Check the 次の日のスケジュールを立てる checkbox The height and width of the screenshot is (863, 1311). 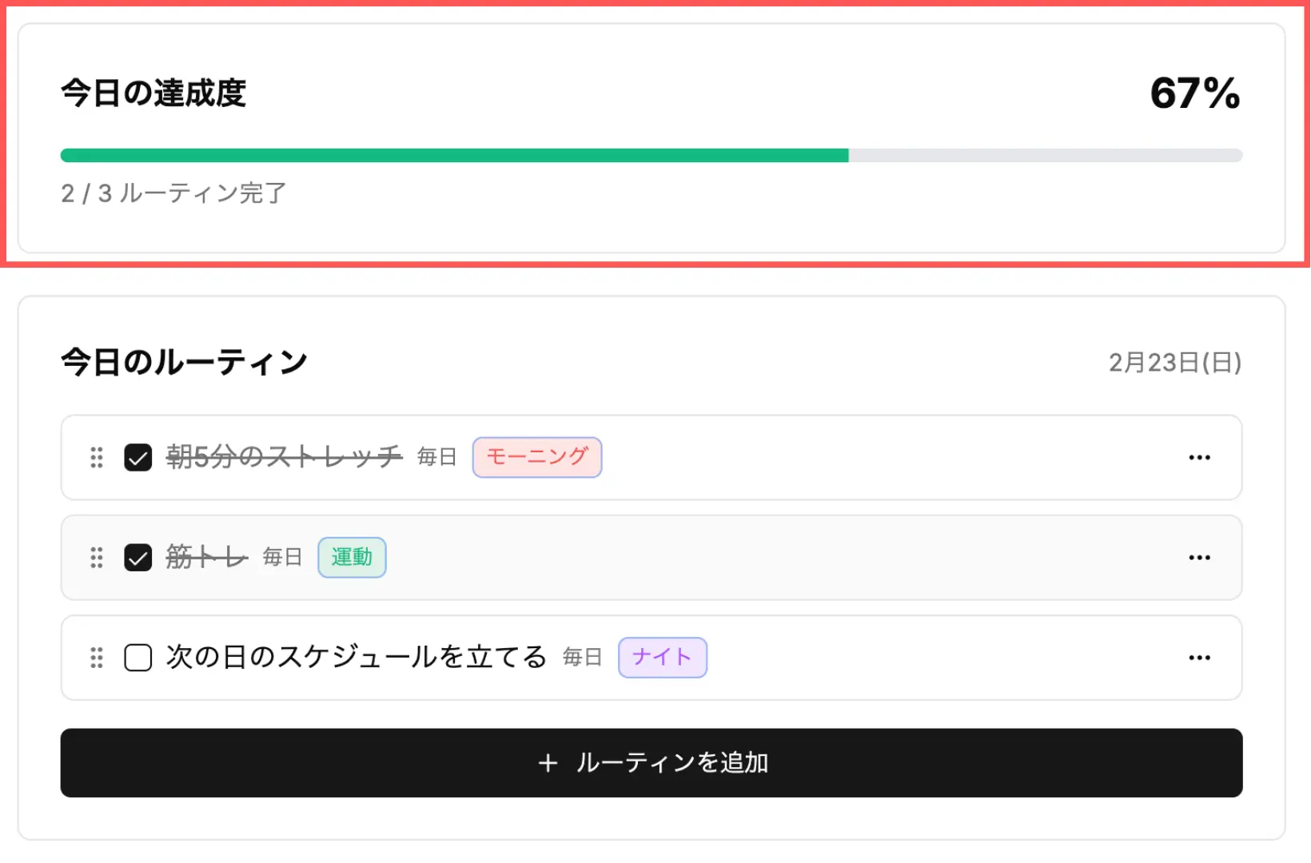click(x=138, y=658)
